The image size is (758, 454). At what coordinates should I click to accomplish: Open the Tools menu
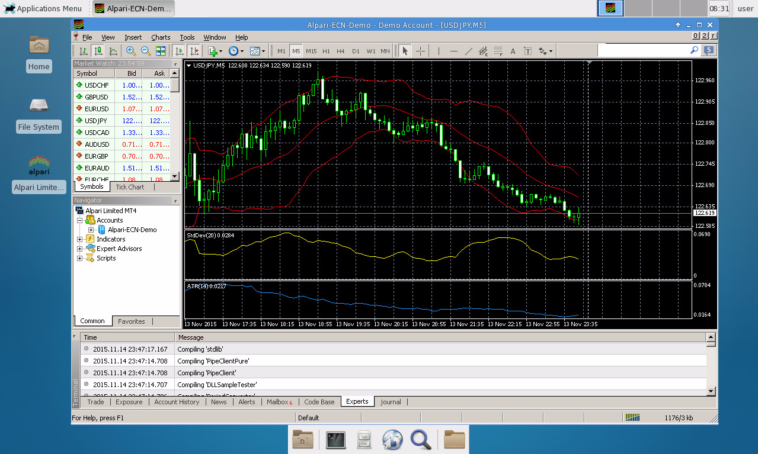coord(187,37)
